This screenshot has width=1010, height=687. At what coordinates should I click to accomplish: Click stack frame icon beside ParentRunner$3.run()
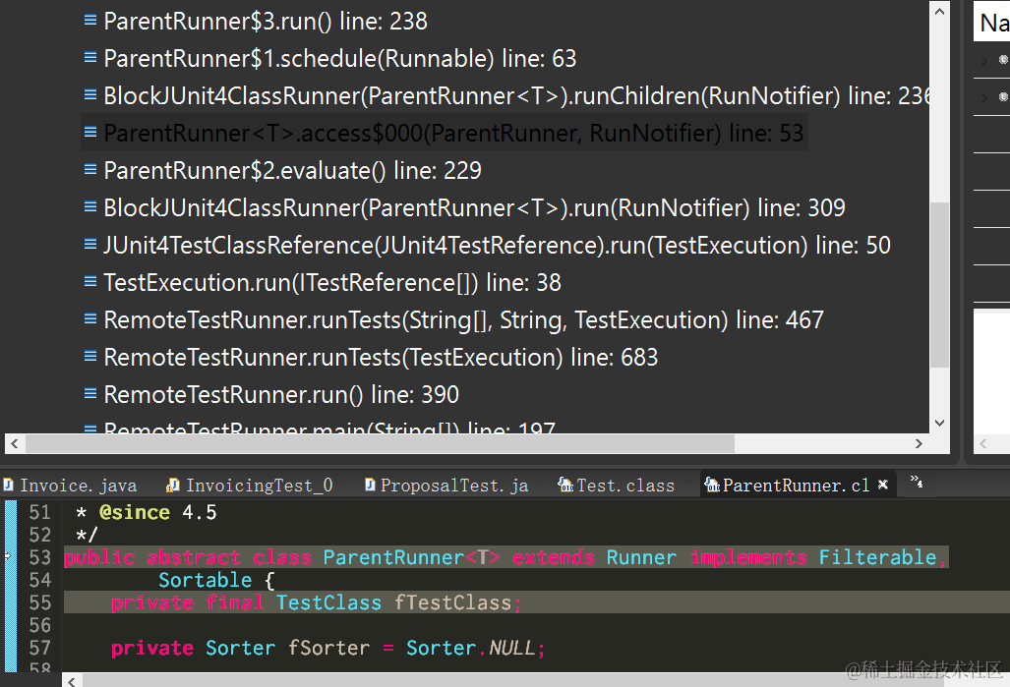click(90, 20)
